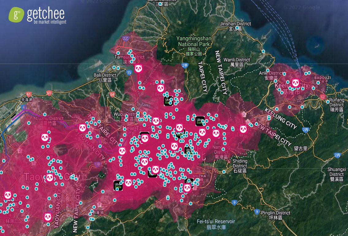Click the getchee logo
Screen dimensions: 348x236
[x=37, y=15]
